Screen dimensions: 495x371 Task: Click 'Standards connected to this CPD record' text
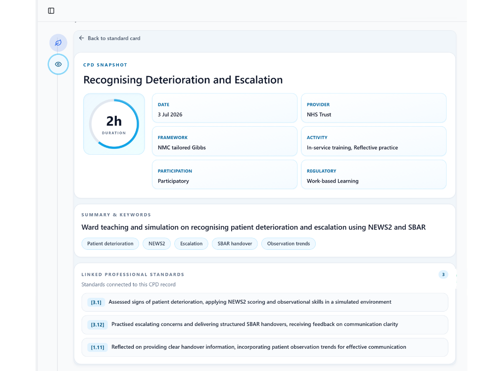click(129, 284)
